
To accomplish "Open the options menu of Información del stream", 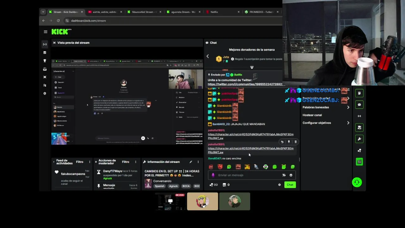I will 198,162.
